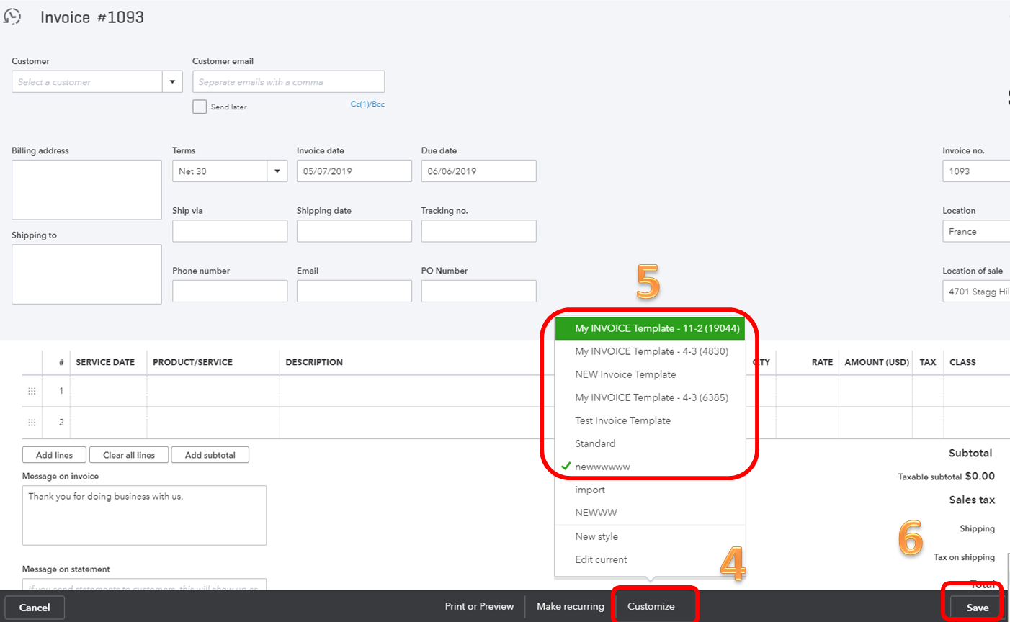Screen dimensions: 1010x622
Task: Click Make recurring
Action: 570,606
